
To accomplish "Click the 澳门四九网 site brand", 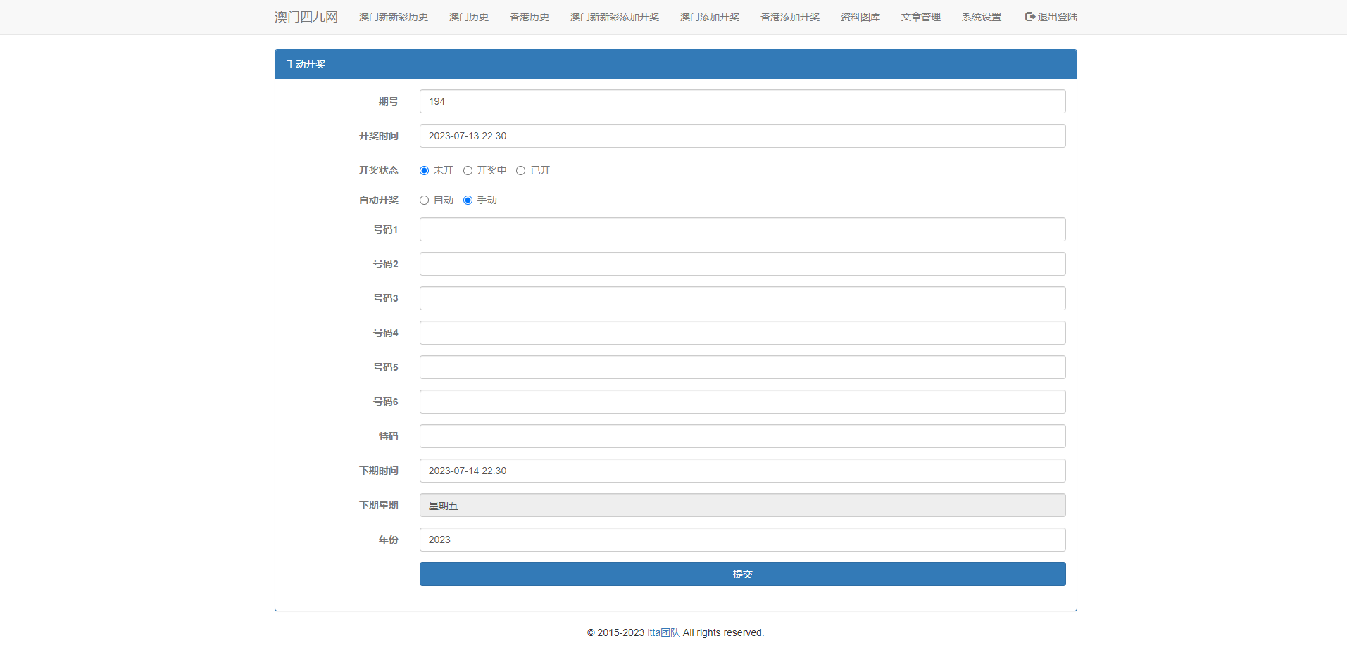I will coord(306,17).
